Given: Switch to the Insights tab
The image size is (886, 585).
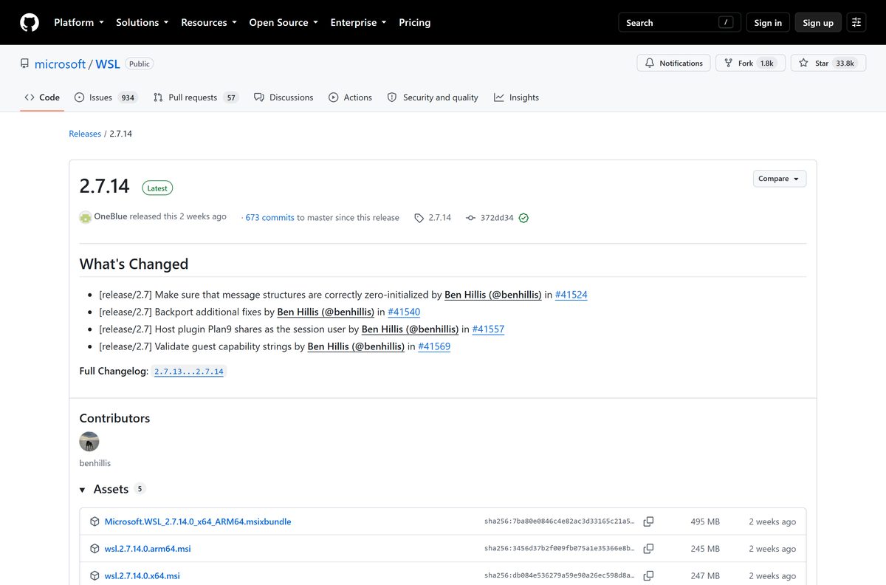Looking at the screenshot, I should pyautogui.click(x=517, y=97).
